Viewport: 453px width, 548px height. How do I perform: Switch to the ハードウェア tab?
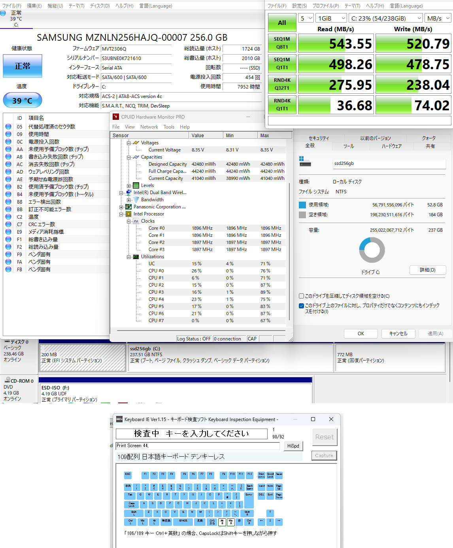[x=391, y=146]
